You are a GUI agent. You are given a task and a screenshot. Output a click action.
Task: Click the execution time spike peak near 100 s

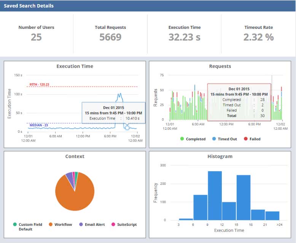click(x=120, y=94)
